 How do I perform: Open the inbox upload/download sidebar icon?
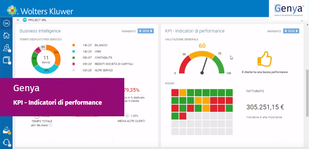[x=7, y=130]
